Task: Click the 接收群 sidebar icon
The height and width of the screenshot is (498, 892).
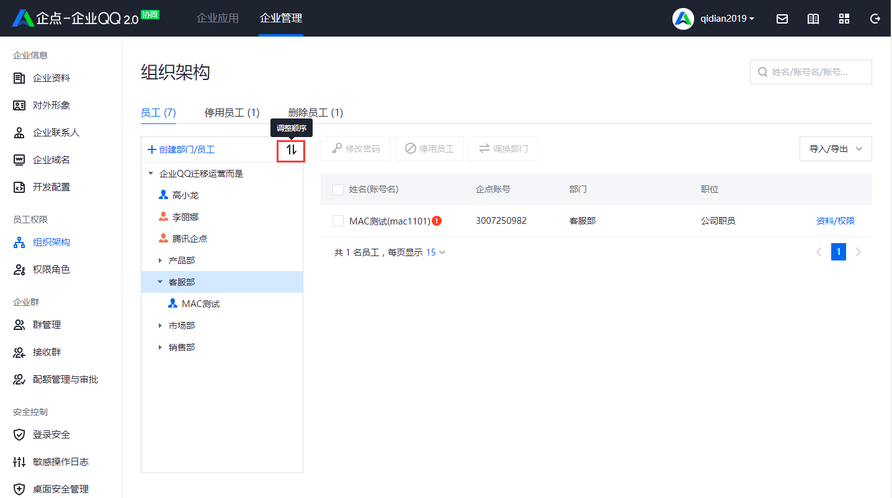Action: [x=19, y=352]
